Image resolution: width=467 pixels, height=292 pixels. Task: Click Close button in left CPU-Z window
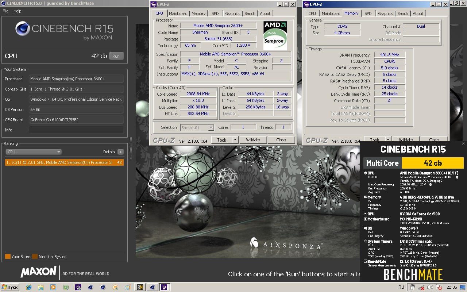coord(281,140)
